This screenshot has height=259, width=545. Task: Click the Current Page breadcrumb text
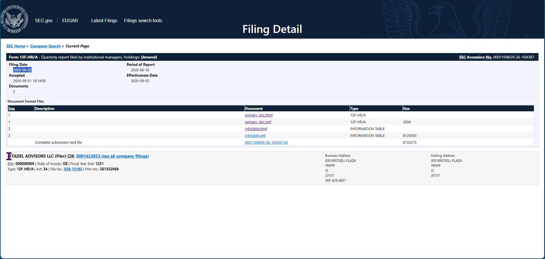point(78,46)
